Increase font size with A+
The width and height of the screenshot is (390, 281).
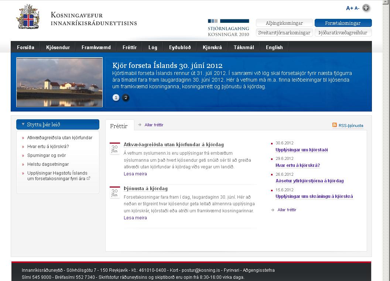(349, 8)
